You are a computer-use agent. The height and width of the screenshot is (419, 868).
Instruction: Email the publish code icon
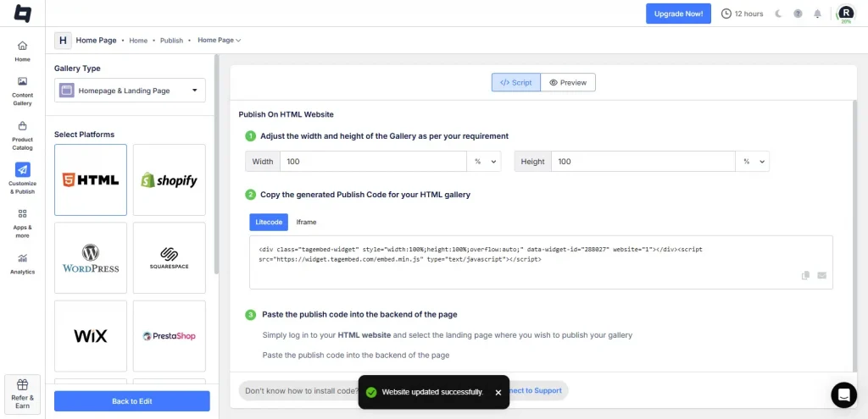tap(822, 275)
